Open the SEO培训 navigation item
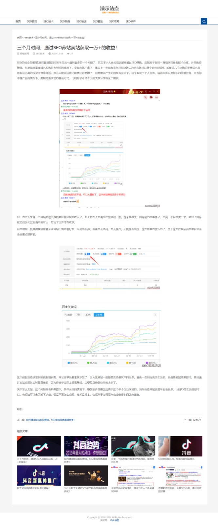The height and width of the screenshot is (525, 218). pos(82,21)
